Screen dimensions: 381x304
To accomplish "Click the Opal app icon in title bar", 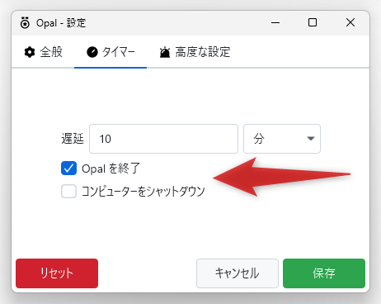I will 25,23.
